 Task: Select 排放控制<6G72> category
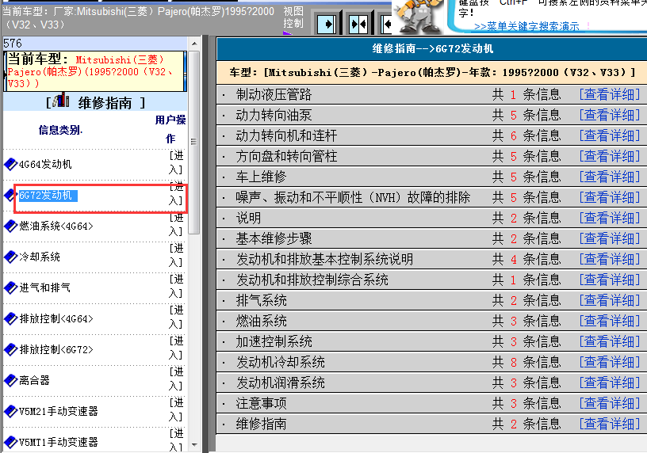pyautogui.click(x=56, y=349)
